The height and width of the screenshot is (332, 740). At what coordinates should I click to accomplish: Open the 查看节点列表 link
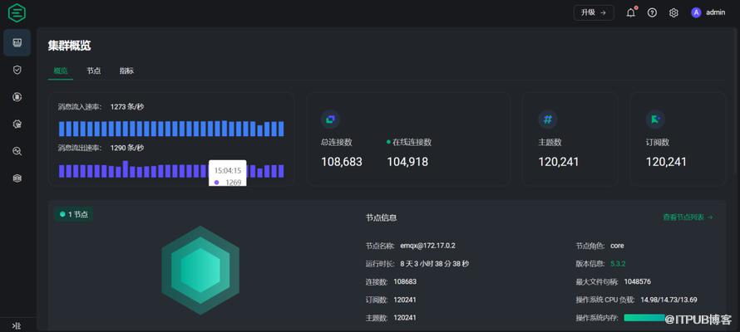(688, 217)
